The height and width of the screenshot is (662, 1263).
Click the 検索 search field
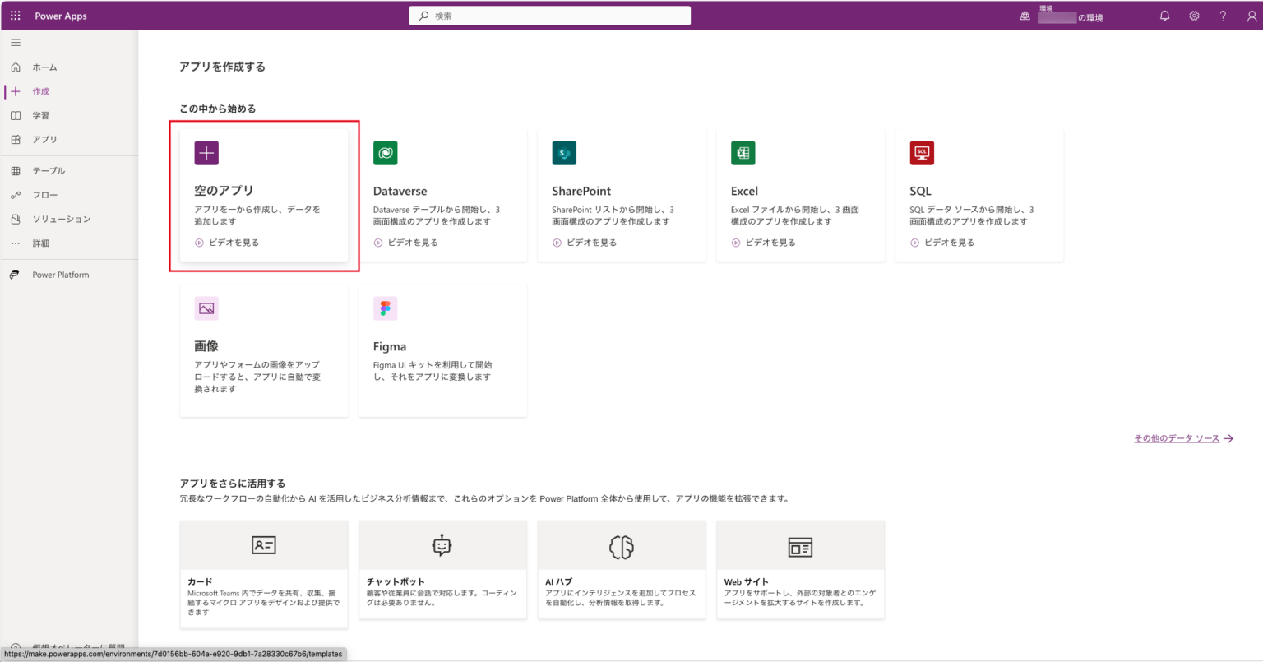click(x=549, y=15)
